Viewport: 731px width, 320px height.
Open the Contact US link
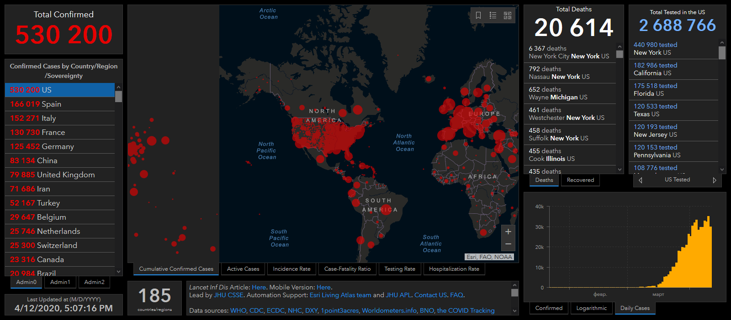[x=430, y=295]
